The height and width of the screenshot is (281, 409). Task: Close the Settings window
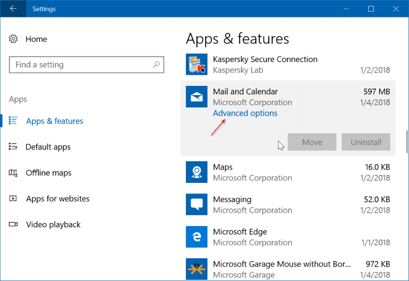click(396, 9)
